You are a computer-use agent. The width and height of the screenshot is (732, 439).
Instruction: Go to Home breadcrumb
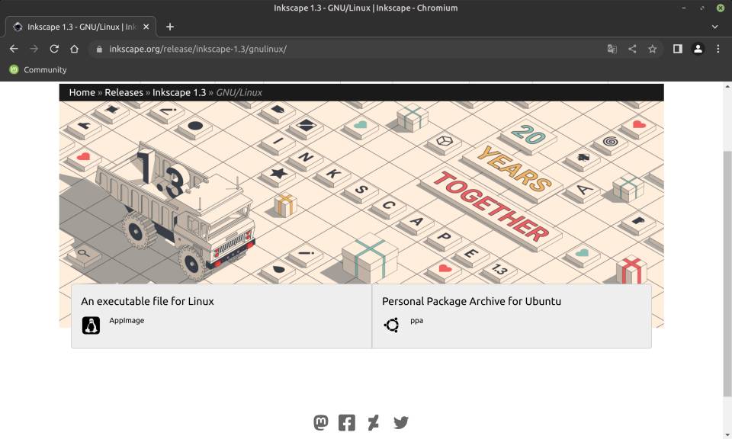click(x=82, y=92)
